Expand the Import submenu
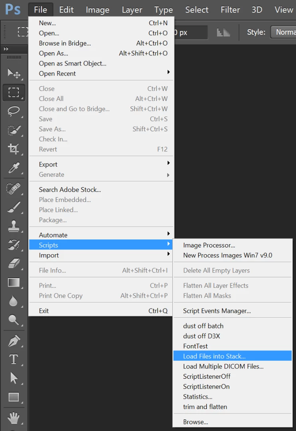296x431 pixels. pos(101,255)
